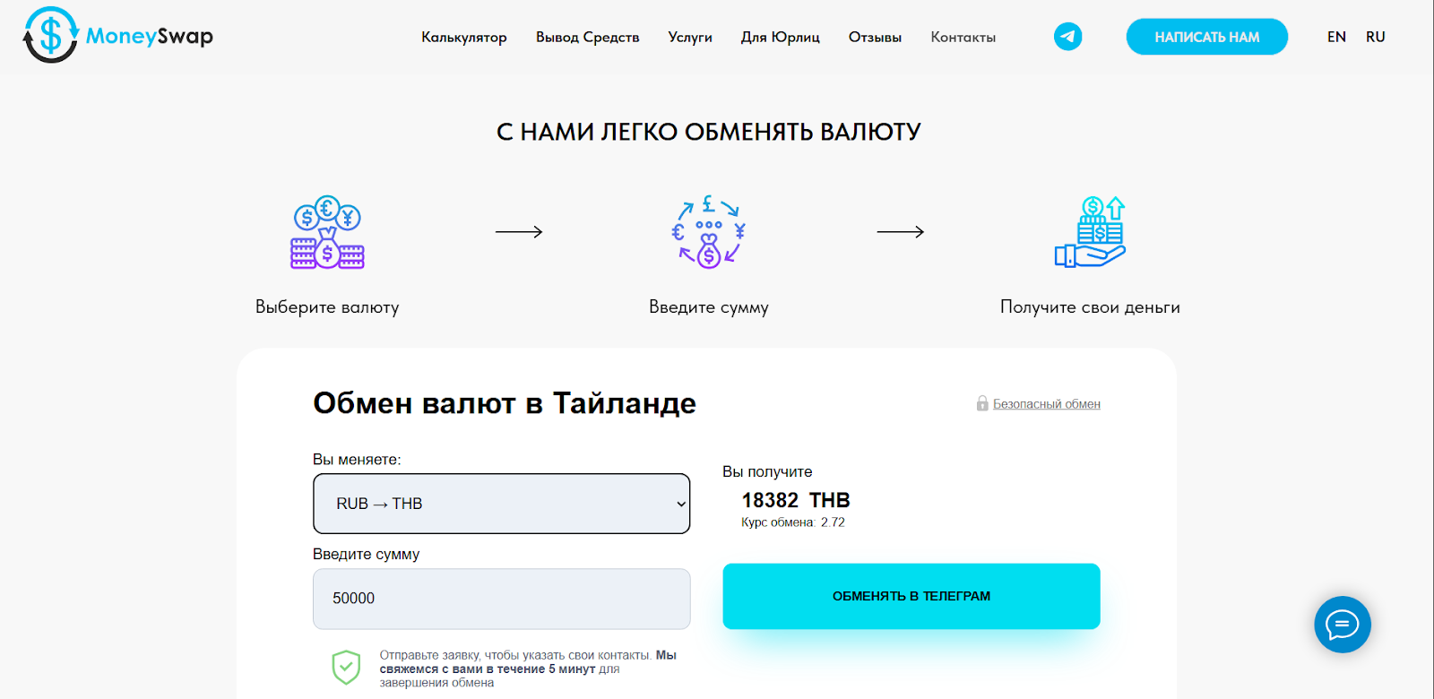This screenshot has width=1434, height=699.
Task: Click the padlock secure exchange icon
Action: point(982,404)
